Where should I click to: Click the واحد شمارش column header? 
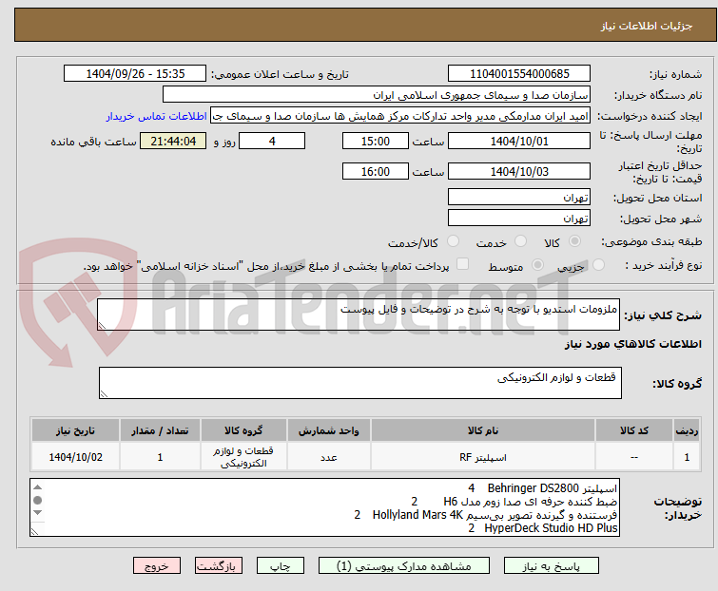[x=329, y=430]
